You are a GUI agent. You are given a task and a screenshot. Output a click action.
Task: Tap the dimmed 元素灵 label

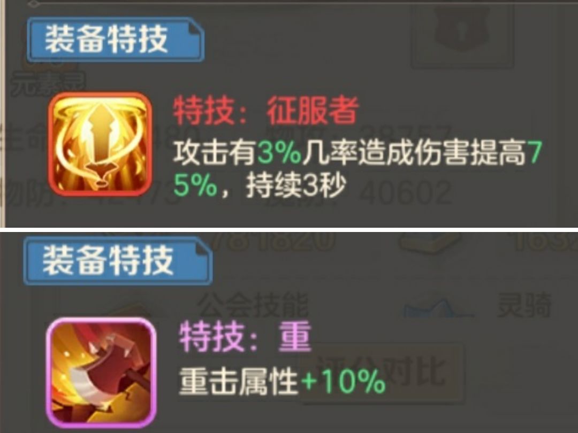(x=48, y=86)
